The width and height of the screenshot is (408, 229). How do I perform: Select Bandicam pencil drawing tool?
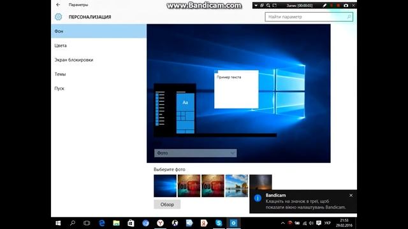coord(324,6)
